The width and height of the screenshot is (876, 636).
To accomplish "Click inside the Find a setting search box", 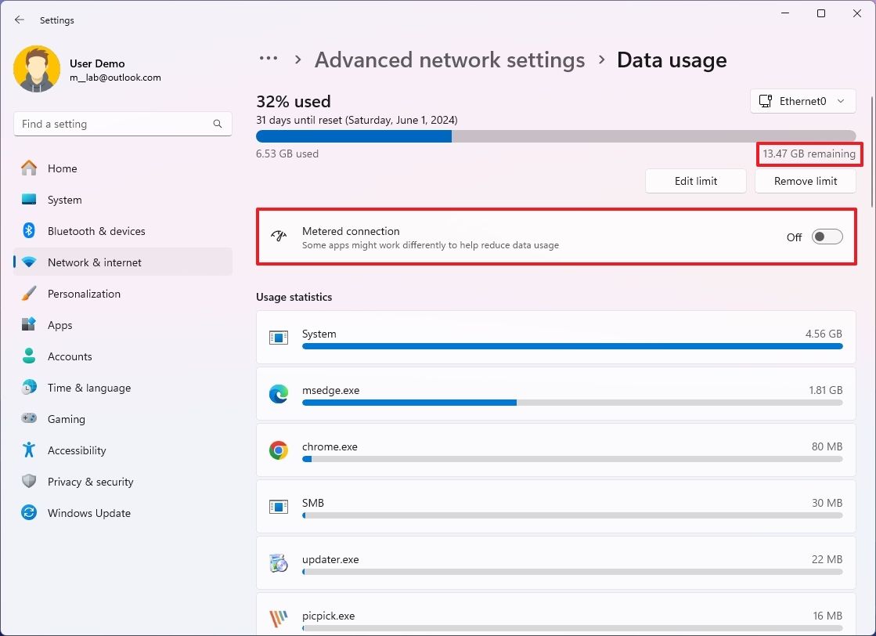I will click(x=122, y=124).
